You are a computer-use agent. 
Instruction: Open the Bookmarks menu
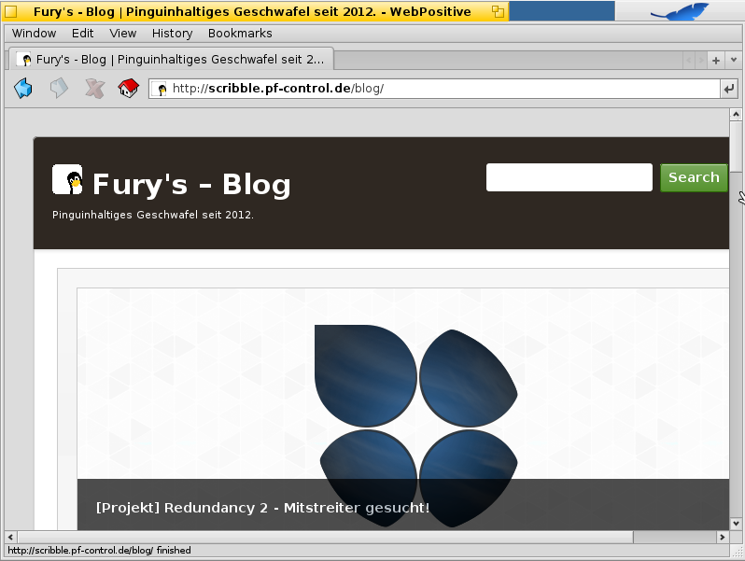click(x=240, y=33)
